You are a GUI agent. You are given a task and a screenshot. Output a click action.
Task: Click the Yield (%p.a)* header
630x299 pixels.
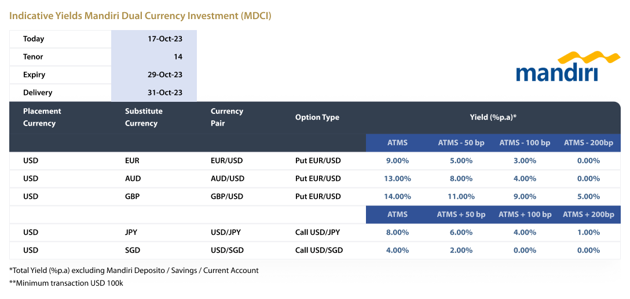493,117
